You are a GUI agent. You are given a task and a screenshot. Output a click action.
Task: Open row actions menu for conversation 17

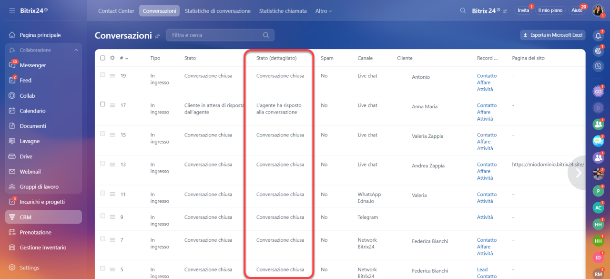click(113, 105)
